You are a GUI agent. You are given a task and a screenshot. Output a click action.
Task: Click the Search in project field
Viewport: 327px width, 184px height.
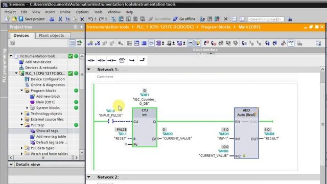pos(266,19)
